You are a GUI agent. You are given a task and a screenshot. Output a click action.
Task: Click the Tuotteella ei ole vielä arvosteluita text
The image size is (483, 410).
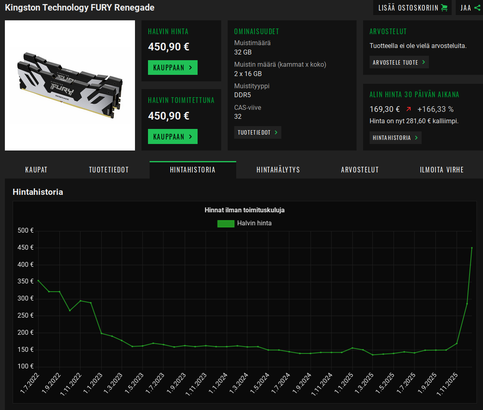[418, 46]
